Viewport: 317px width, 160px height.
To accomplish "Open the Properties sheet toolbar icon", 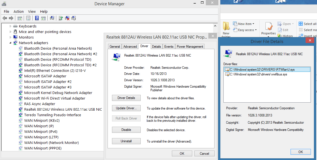I will 28,18.
